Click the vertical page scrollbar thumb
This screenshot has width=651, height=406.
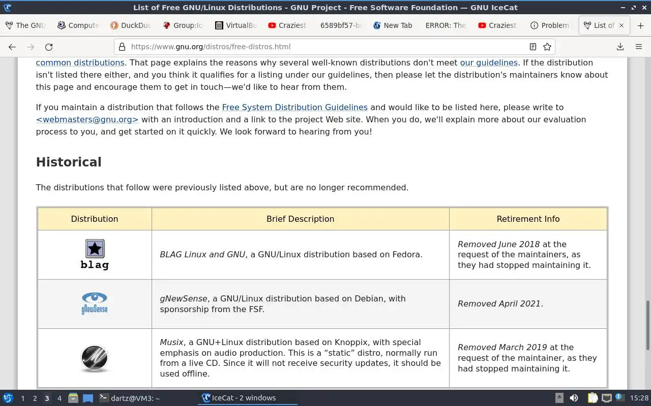click(647, 325)
